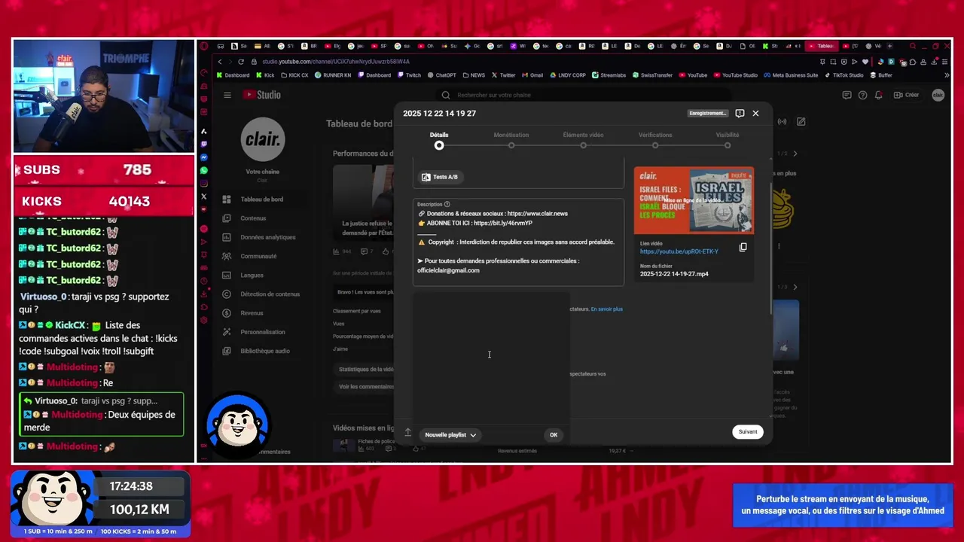Confirm playlist selection with OK button
The width and height of the screenshot is (964, 542).
(554, 434)
